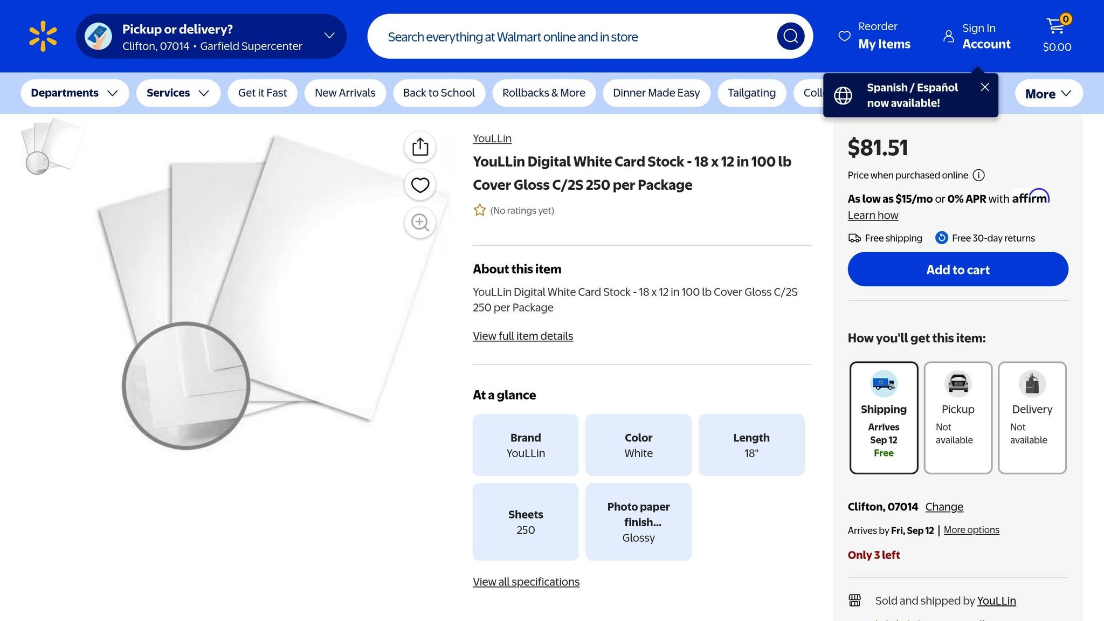Click the price info icon
The width and height of the screenshot is (1104, 621).
(978, 175)
